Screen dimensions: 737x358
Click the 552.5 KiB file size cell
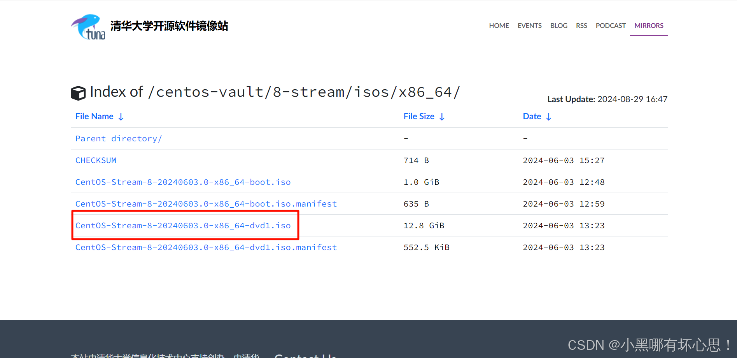427,247
